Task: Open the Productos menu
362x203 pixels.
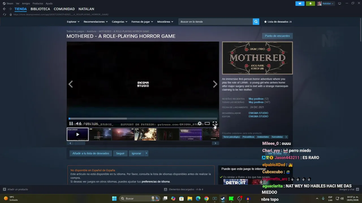Action: click(38, 3)
